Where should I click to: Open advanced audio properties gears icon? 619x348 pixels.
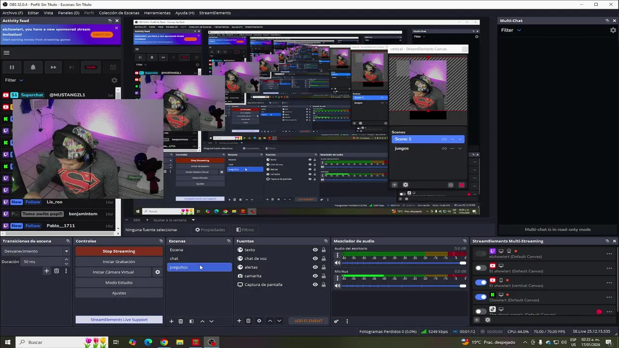336,321
